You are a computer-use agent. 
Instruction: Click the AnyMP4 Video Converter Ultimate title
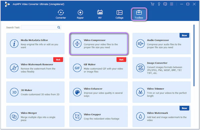[x=38, y=4]
